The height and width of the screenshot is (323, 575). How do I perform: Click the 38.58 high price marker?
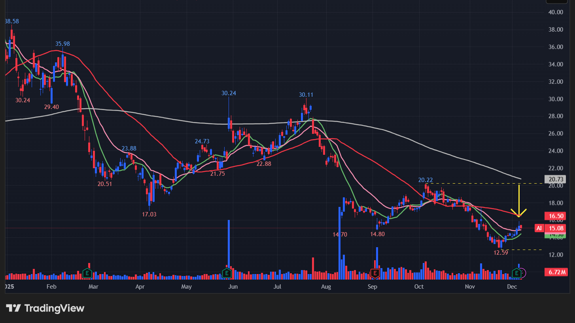tap(11, 21)
